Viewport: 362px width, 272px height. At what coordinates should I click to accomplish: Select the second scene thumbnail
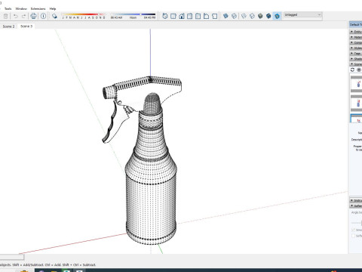point(357,103)
